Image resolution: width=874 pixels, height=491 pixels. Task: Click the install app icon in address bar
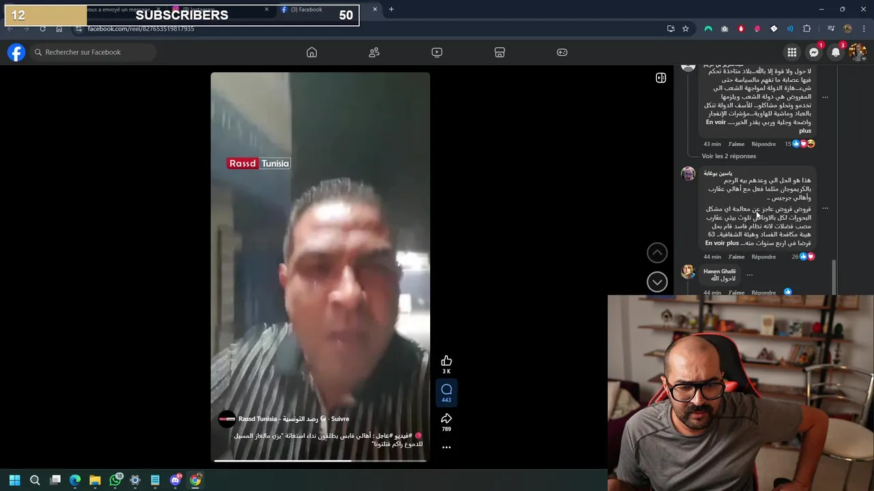[671, 29]
